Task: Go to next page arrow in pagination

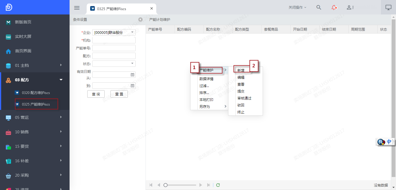Action: coord(201,185)
